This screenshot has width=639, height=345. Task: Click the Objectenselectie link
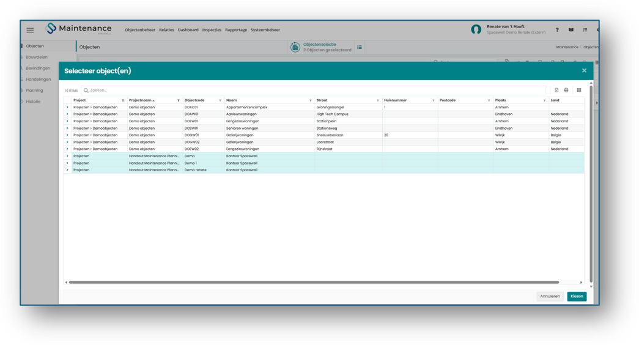pyautogui.click(x=319, y=45)
